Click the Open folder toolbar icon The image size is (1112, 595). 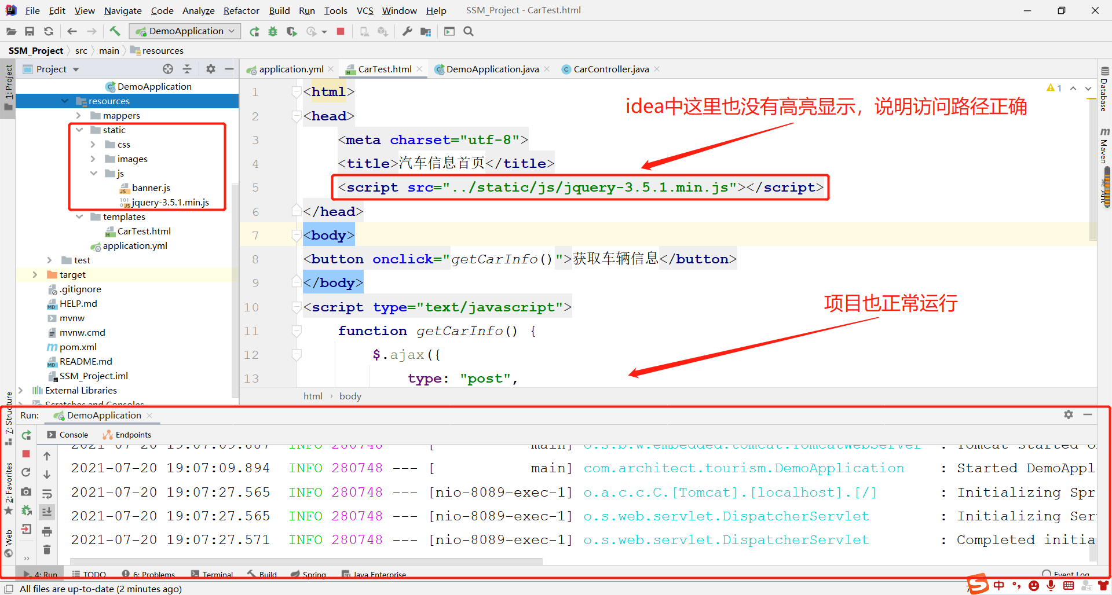coord(11,31)
